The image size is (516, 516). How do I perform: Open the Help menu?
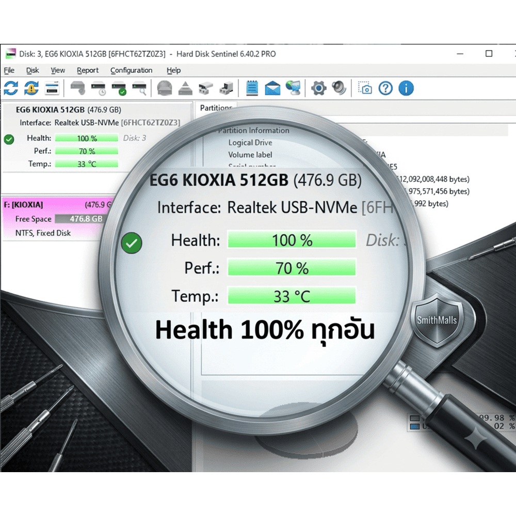[174, 70]
